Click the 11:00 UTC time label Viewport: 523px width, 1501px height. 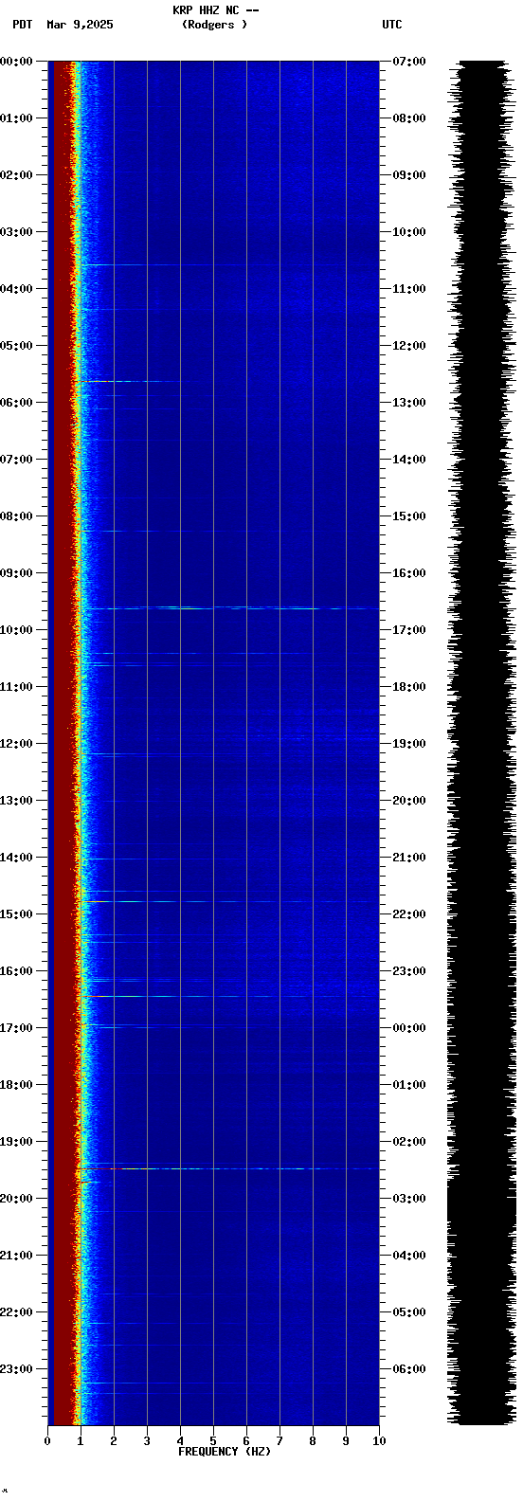pyautogui.click(x=408, y=289)
